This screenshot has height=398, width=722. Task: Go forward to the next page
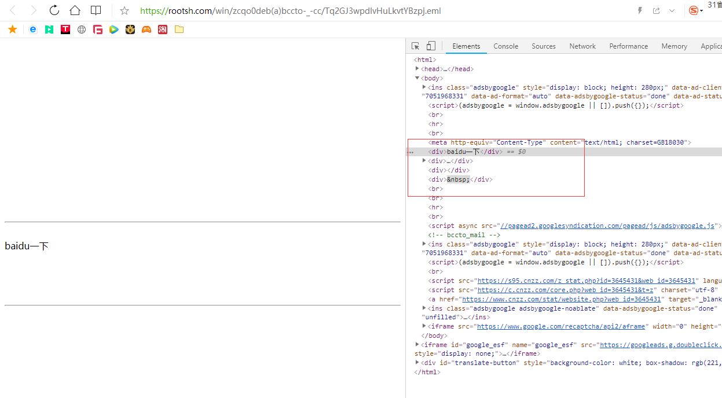click(x=34, y=10)
